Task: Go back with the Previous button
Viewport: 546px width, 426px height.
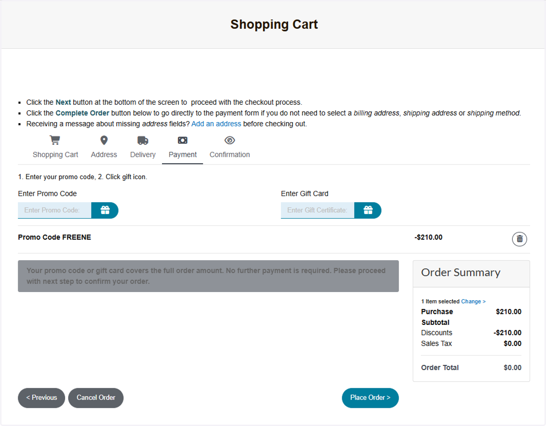Action: (41, 398)
